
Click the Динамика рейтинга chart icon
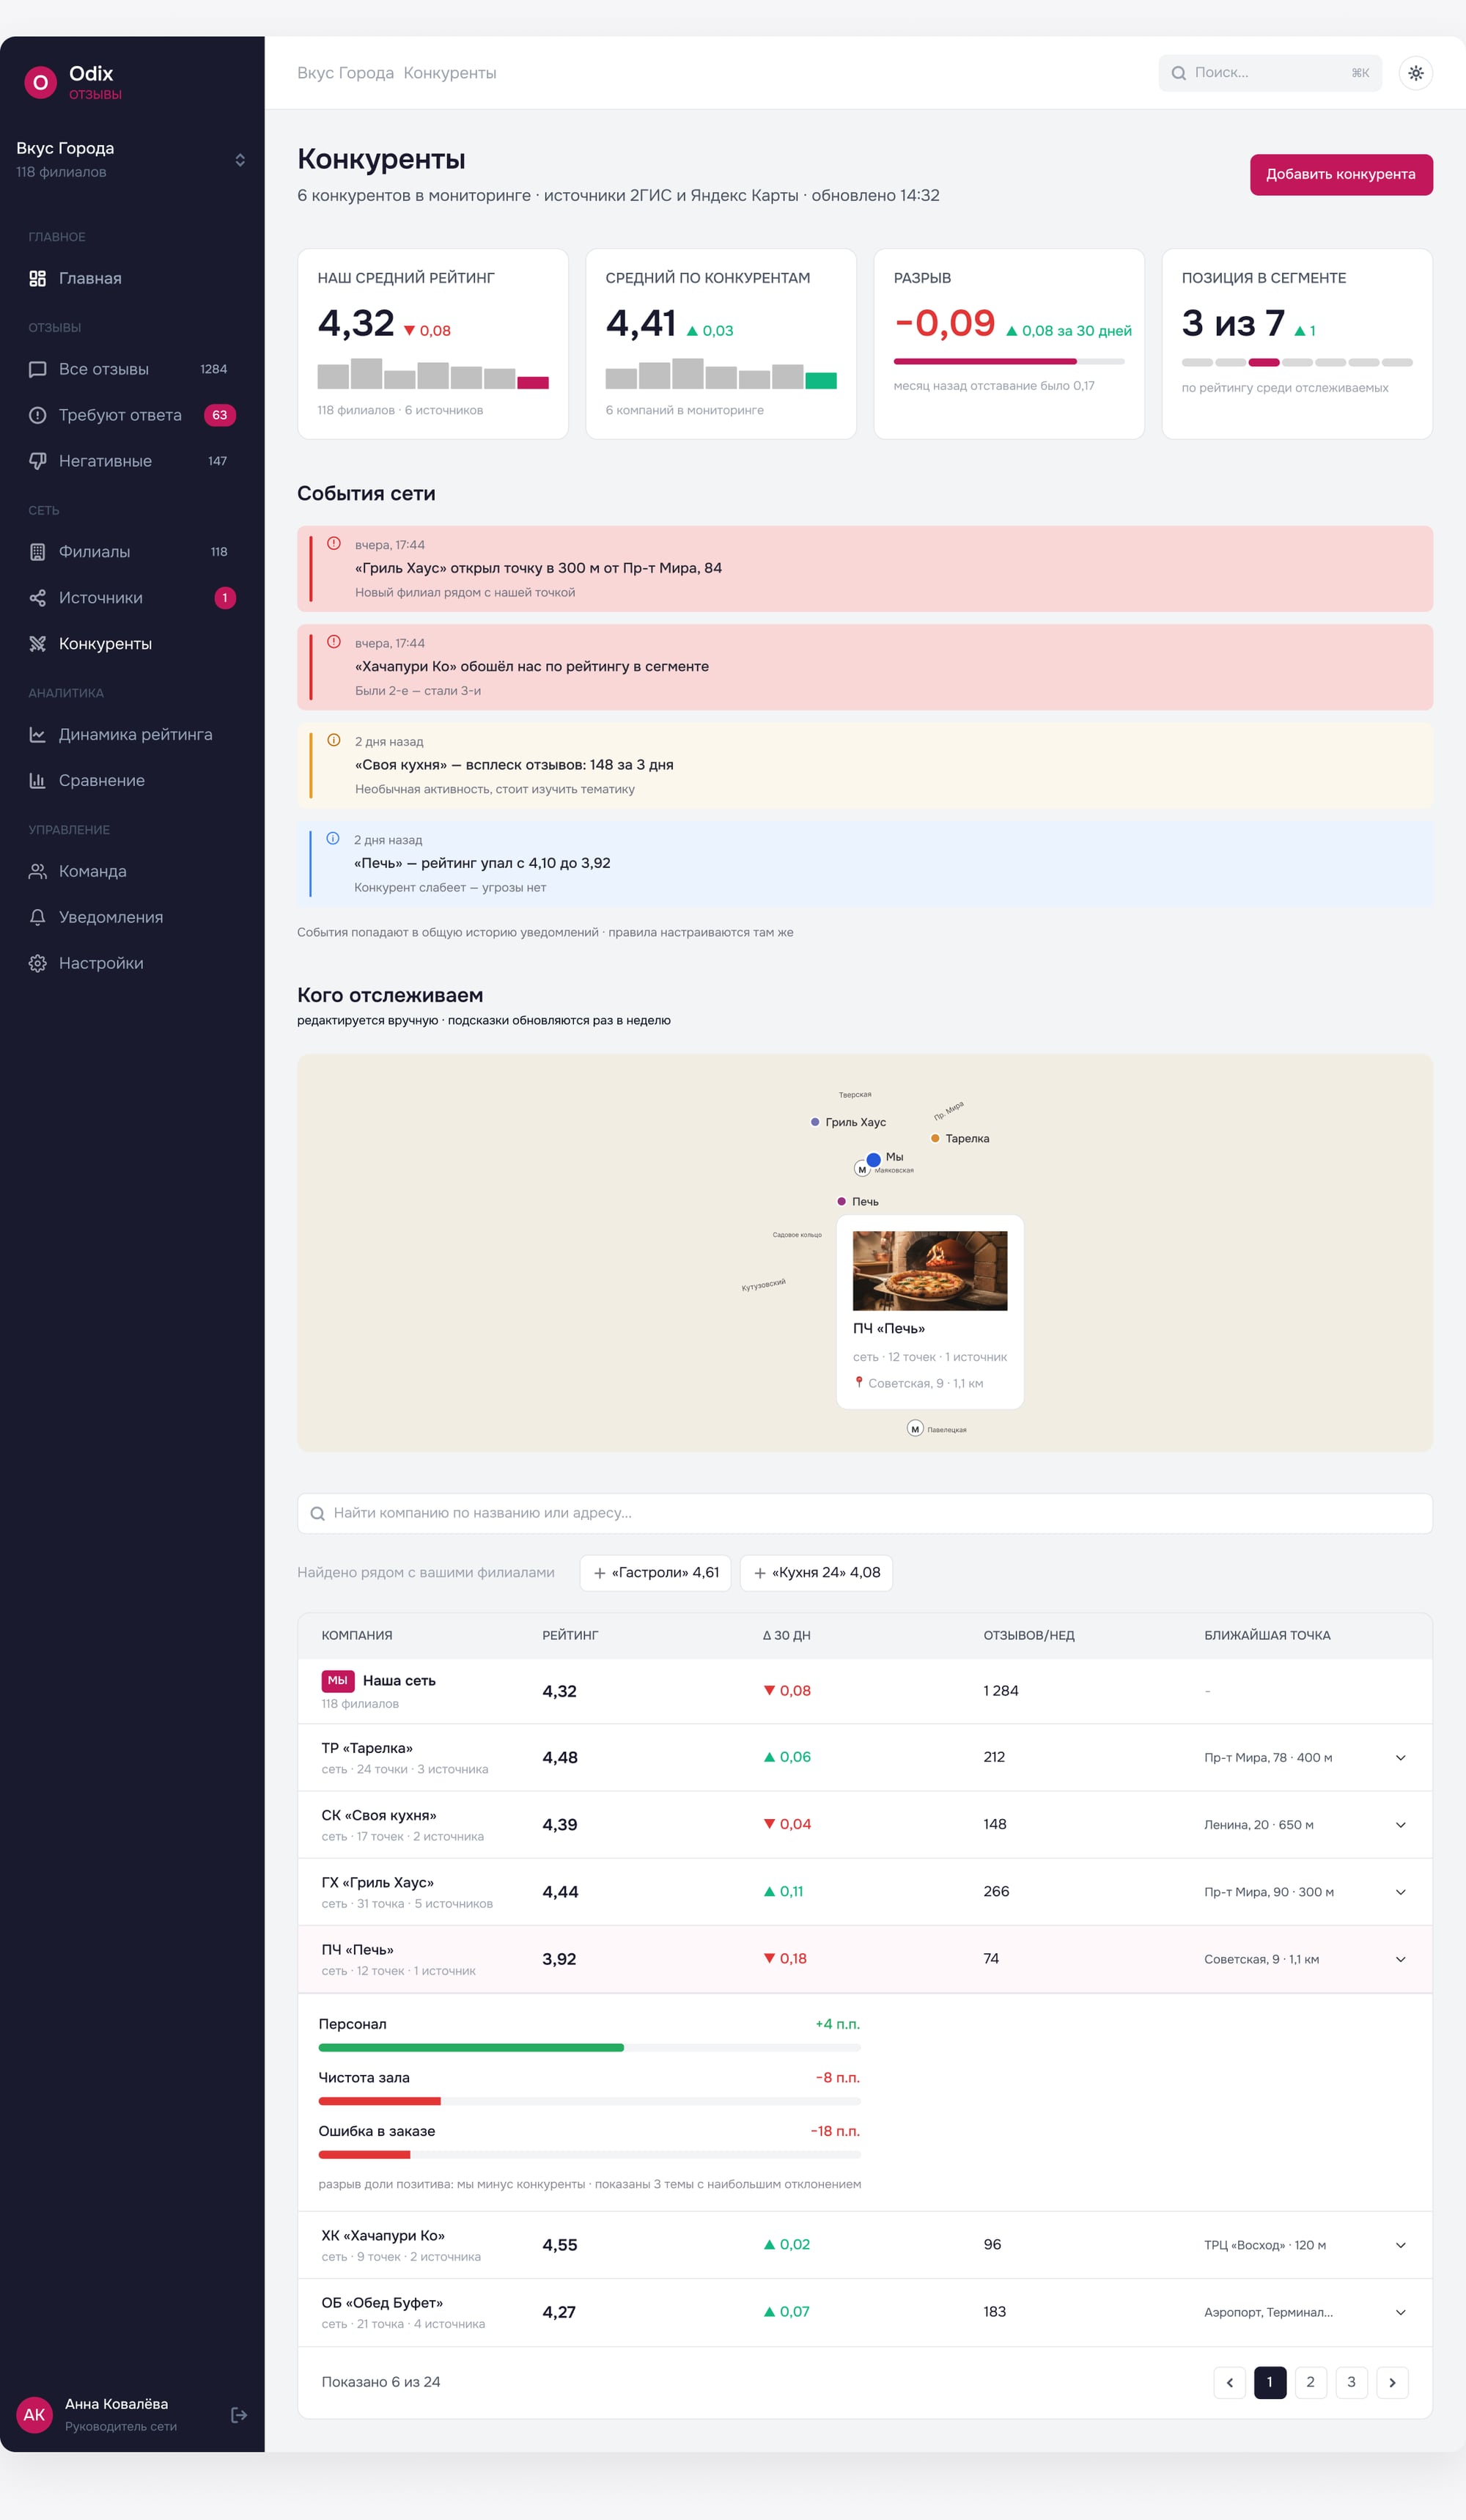pos(38,735)
